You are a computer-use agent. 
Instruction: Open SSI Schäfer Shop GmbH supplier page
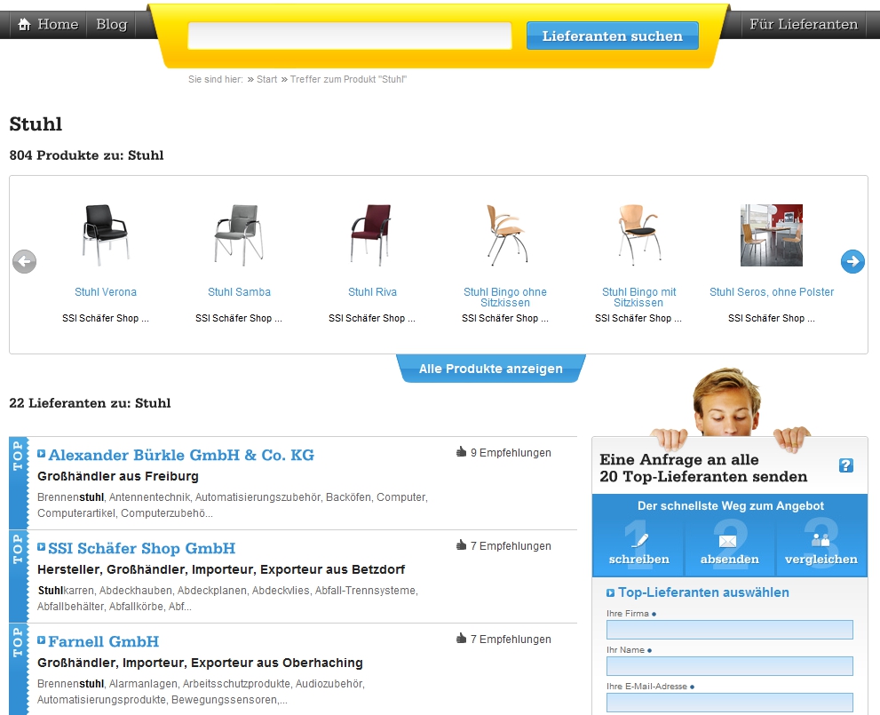[142, 548]
